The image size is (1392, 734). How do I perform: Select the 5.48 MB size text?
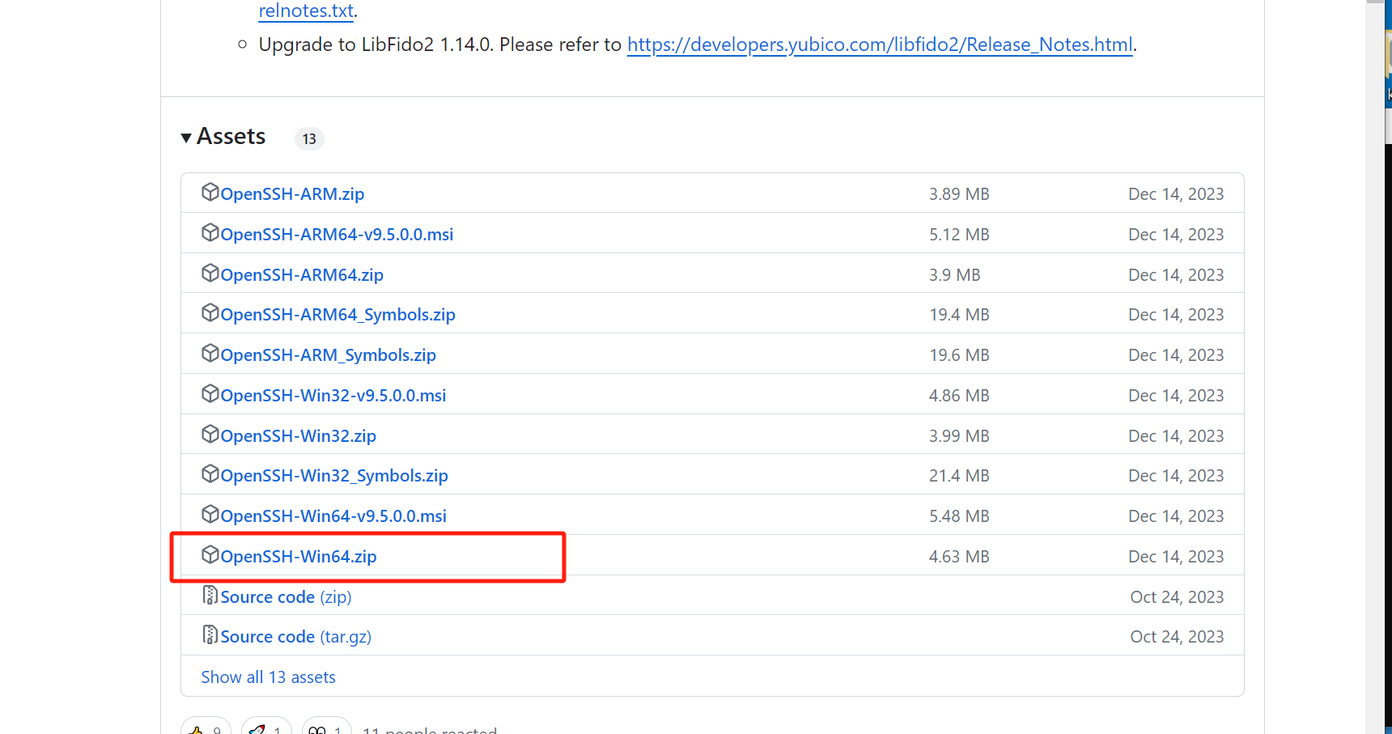[x=959, y=516]
